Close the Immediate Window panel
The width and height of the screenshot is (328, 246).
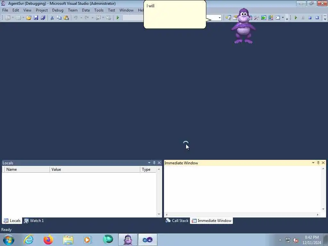pos(323,163)
